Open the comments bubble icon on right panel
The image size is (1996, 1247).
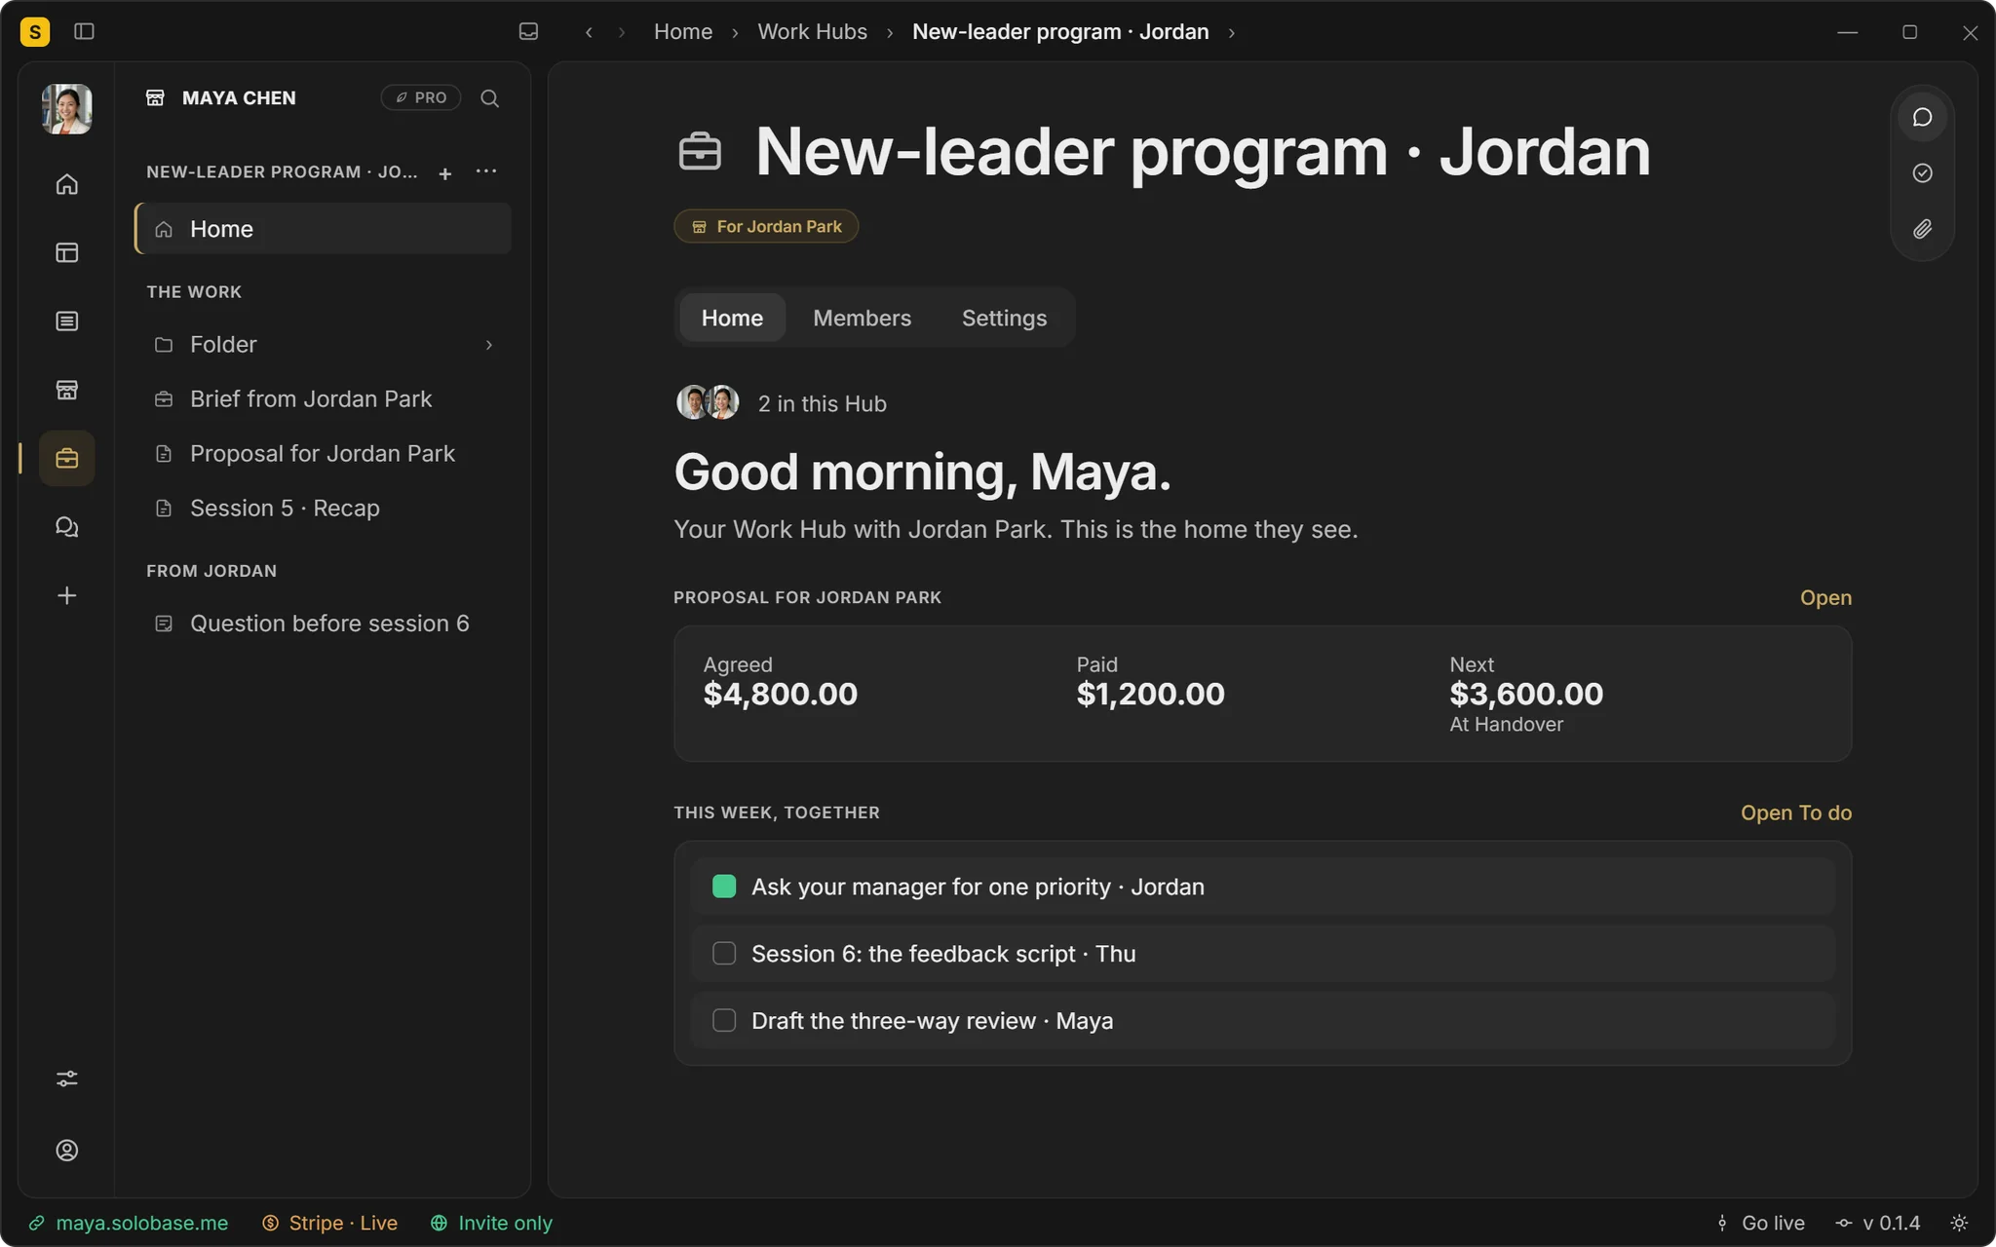[1922, 117]
